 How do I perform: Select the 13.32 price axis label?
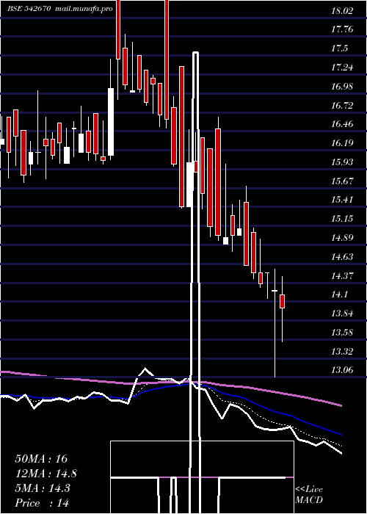tap(342, 352)
